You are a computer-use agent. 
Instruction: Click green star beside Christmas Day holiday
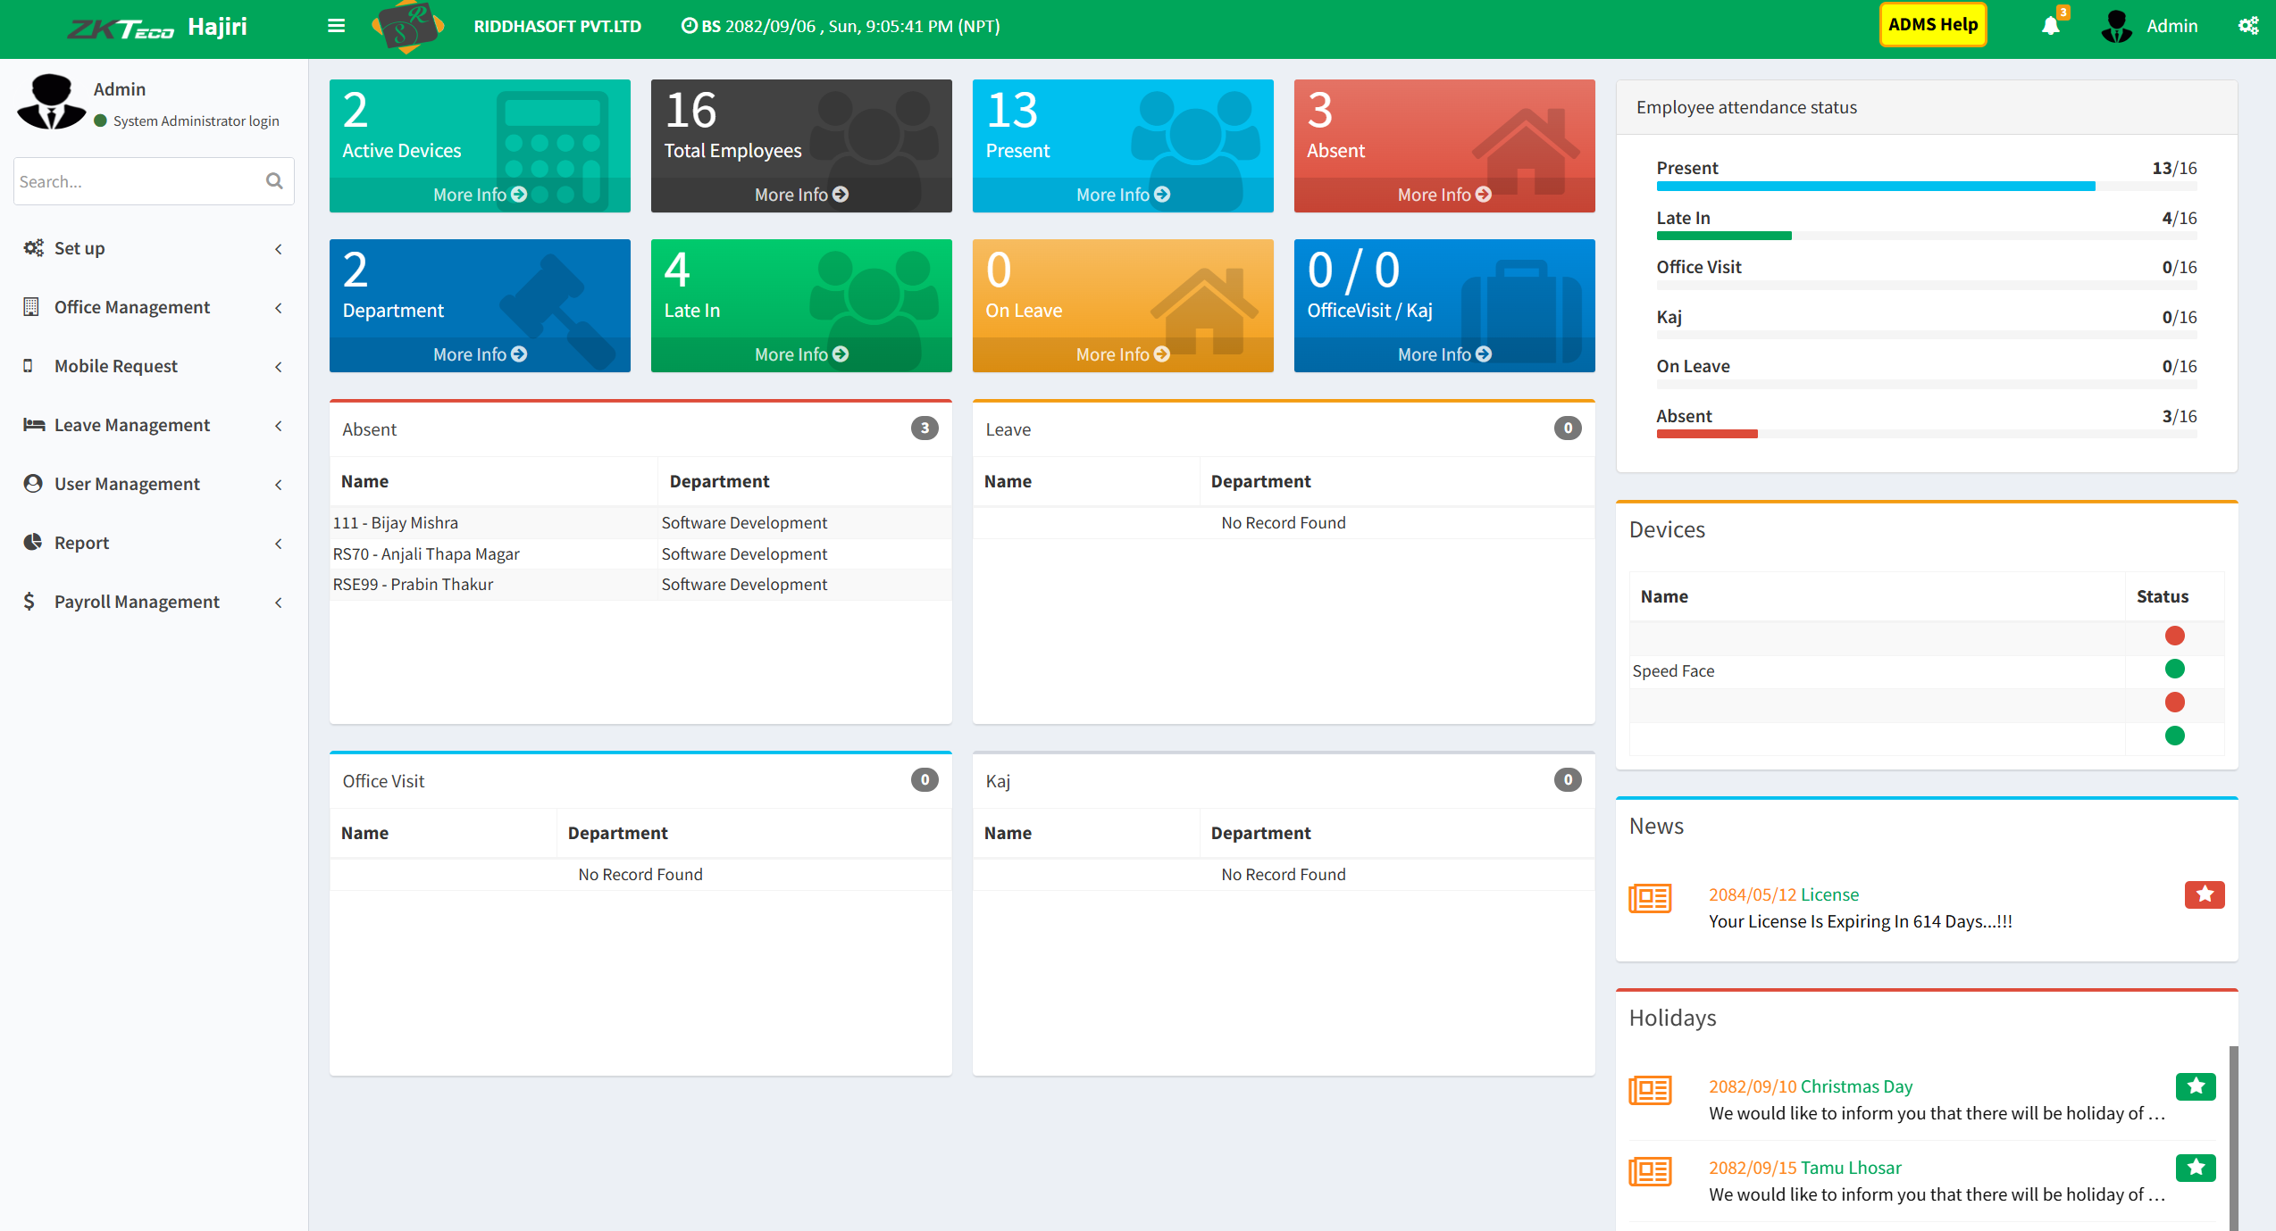click(x=2195, y=1086)
